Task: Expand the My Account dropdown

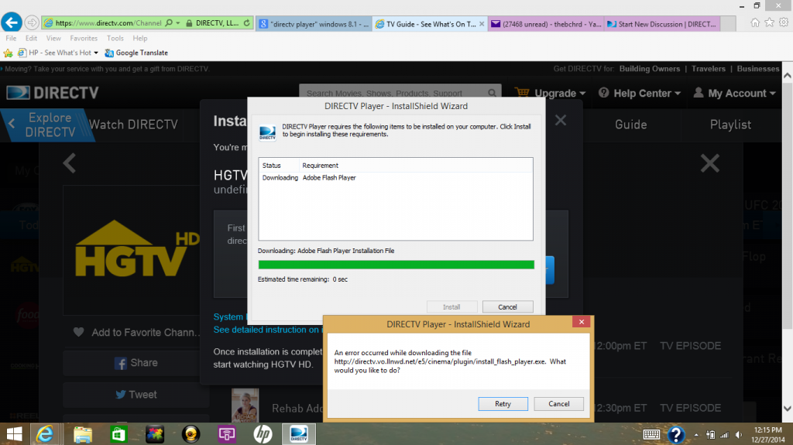Action: (x=772, y=94)
